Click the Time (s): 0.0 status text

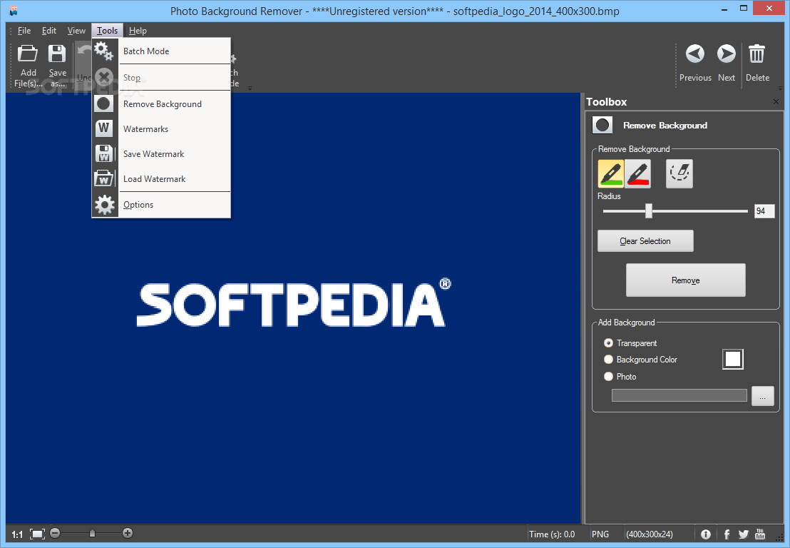point(552,534)
